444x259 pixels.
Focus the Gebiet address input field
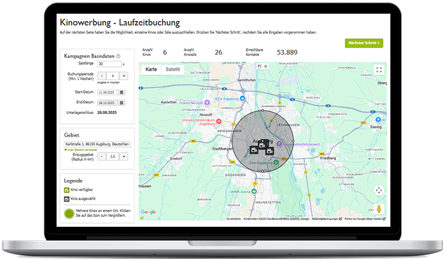97,144
